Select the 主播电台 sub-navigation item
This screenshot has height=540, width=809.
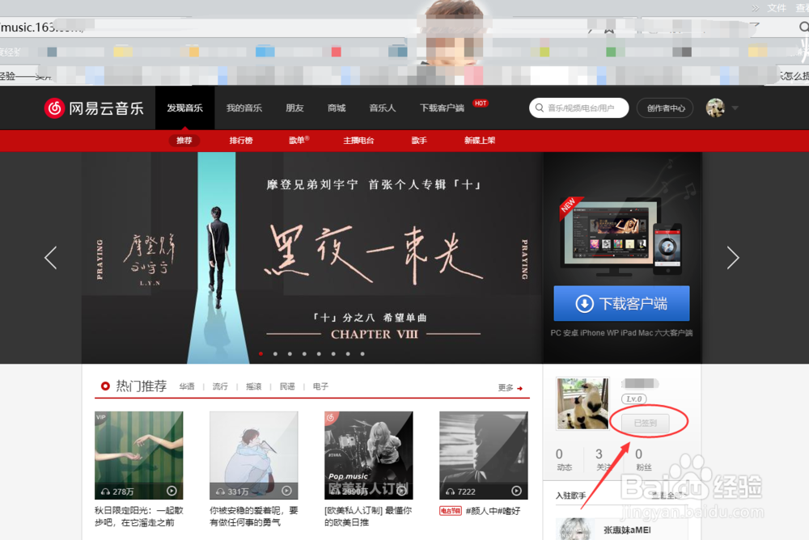point(358,141)
